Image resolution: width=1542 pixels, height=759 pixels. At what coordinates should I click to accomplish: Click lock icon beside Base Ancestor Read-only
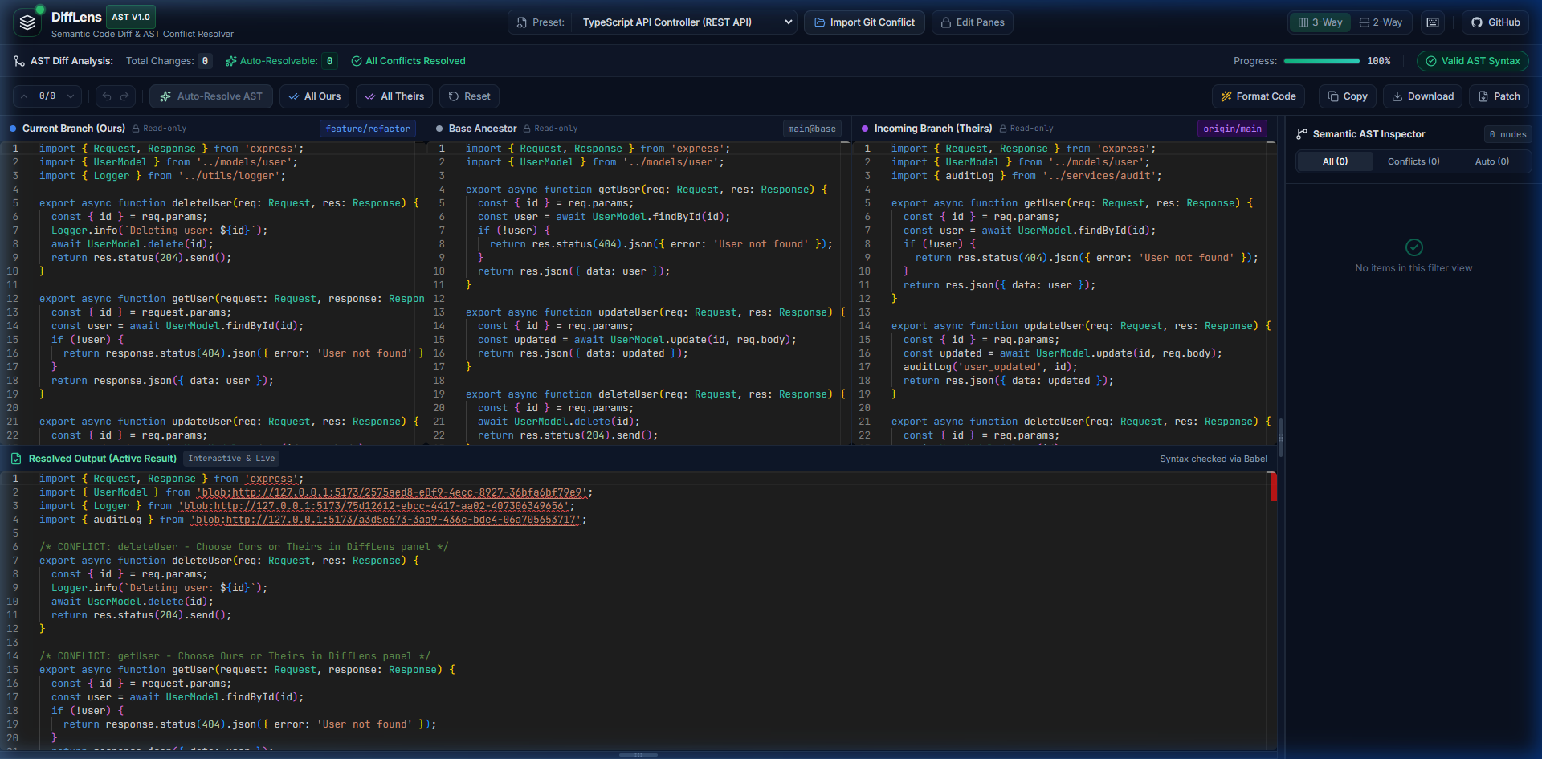527,129
